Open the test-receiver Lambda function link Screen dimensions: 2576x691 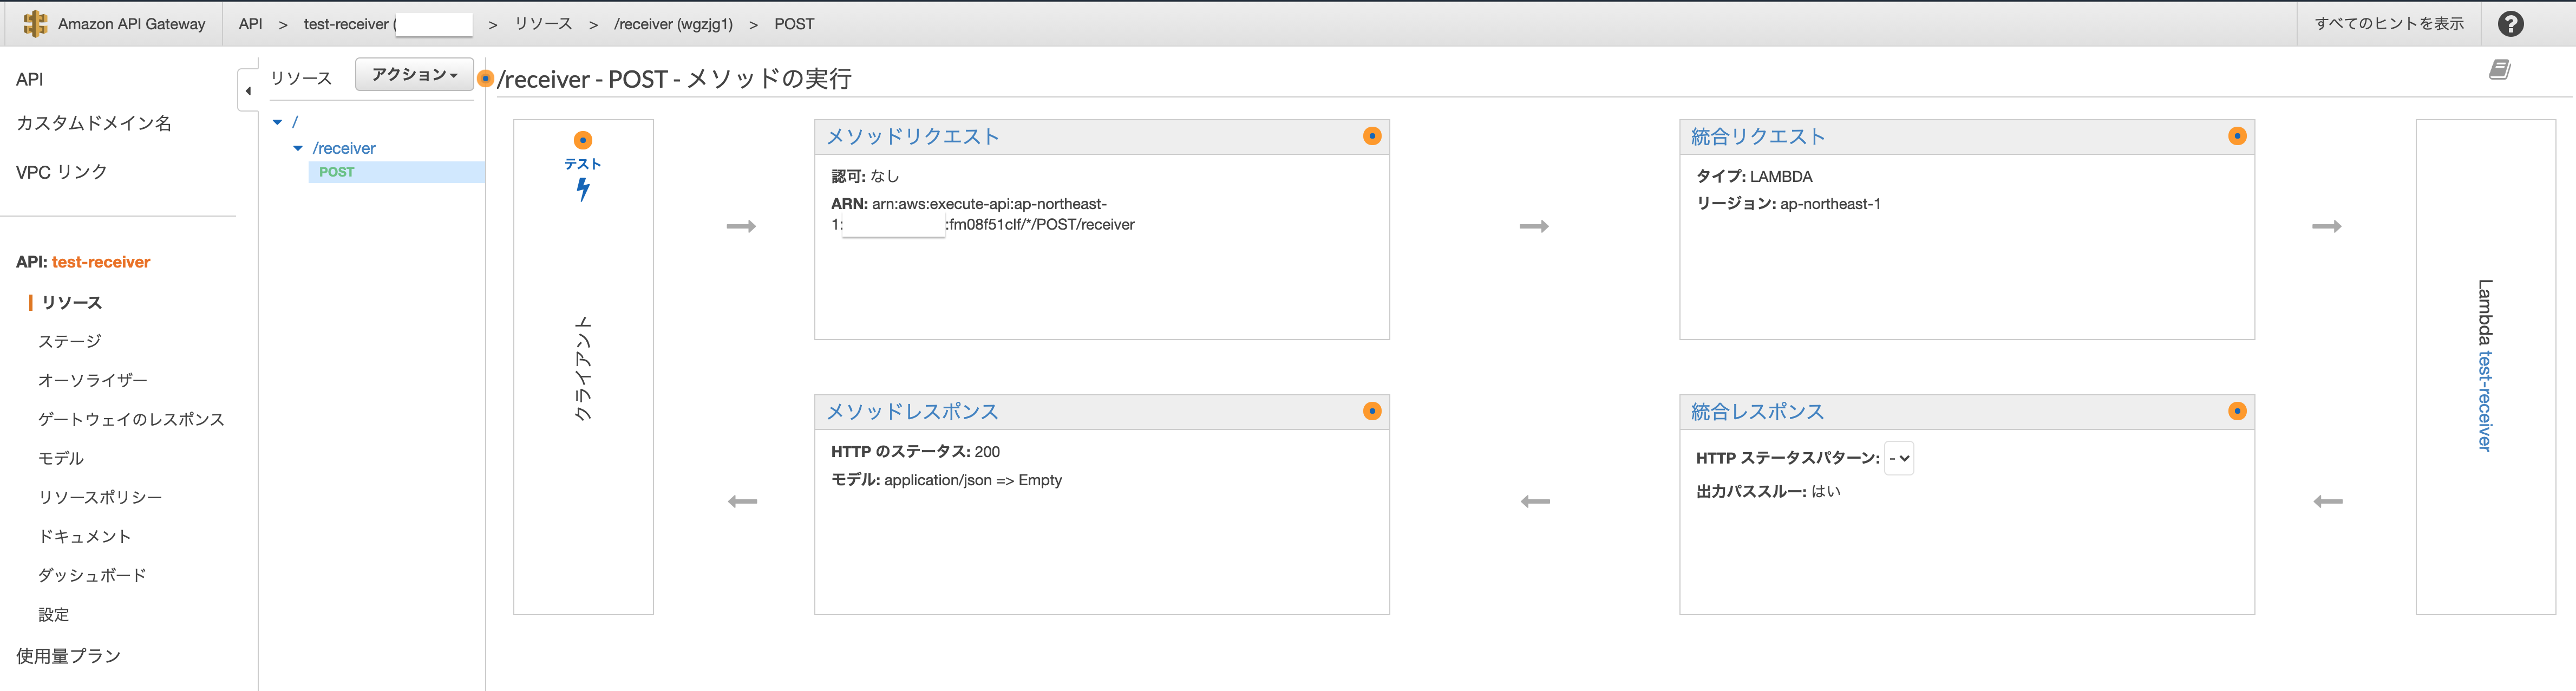2485,401
